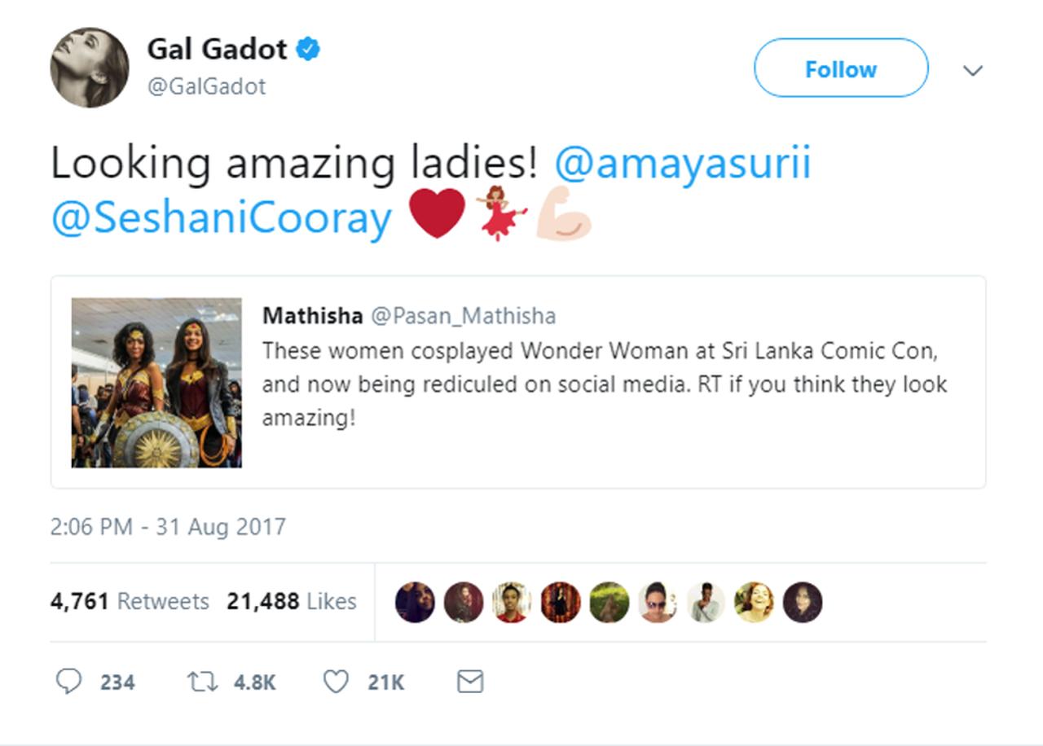
Task: Click the Gal Gadot display name
Action: [x=217, y=50]
